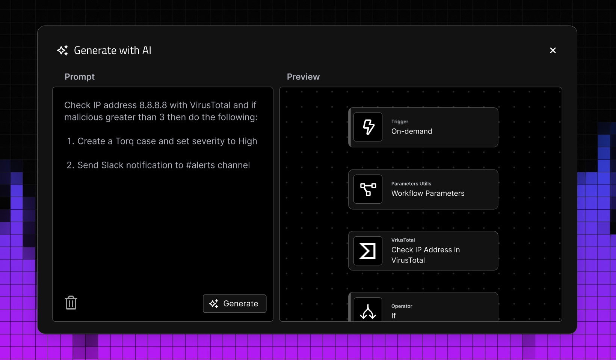Select the Workflow Parameters step title
The height and width of the screenshot is (360, 616).
tap(428, 193)
